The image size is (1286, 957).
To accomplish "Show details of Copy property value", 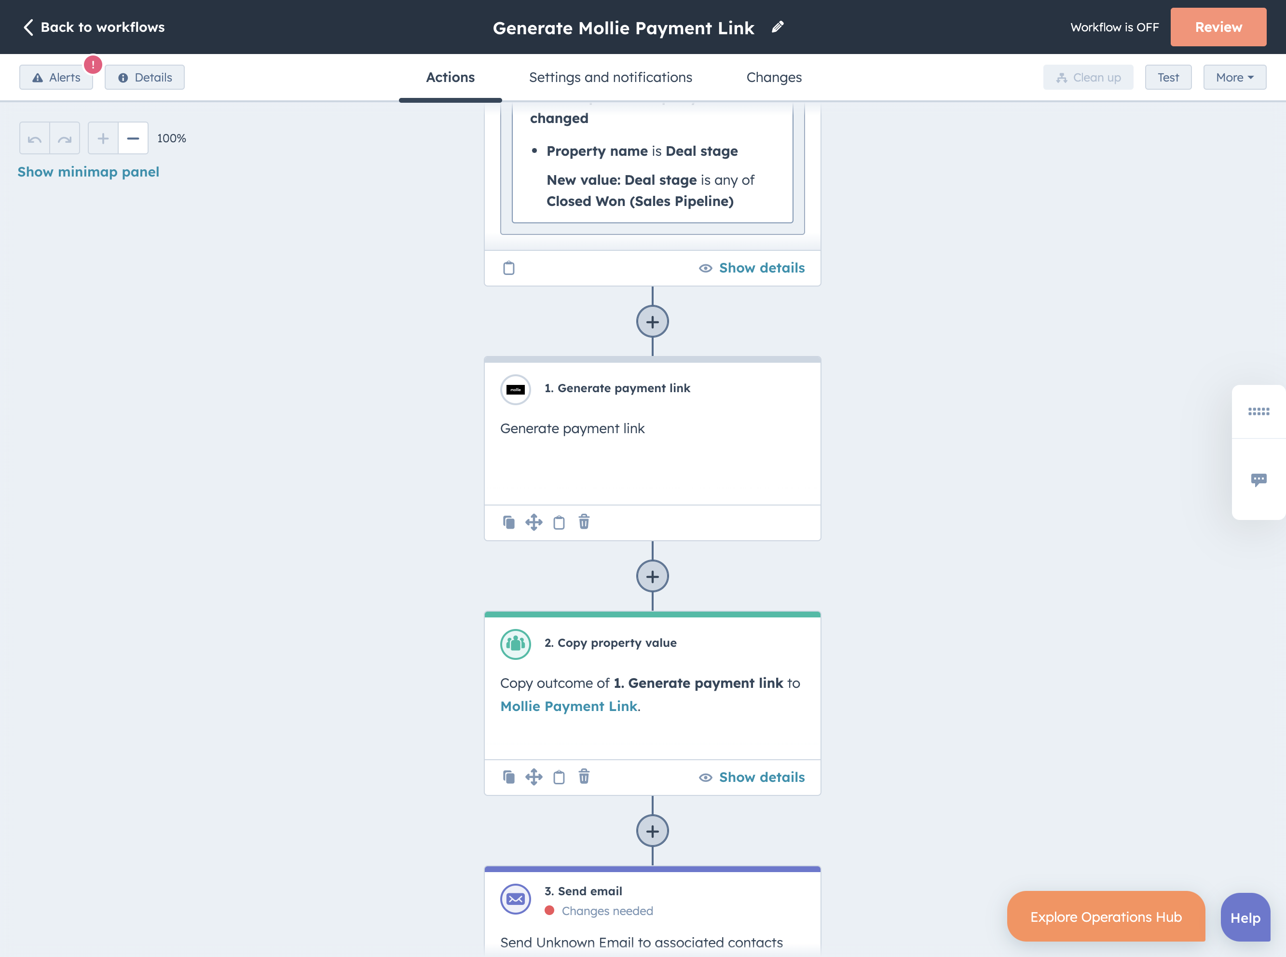I will point(752,777).
